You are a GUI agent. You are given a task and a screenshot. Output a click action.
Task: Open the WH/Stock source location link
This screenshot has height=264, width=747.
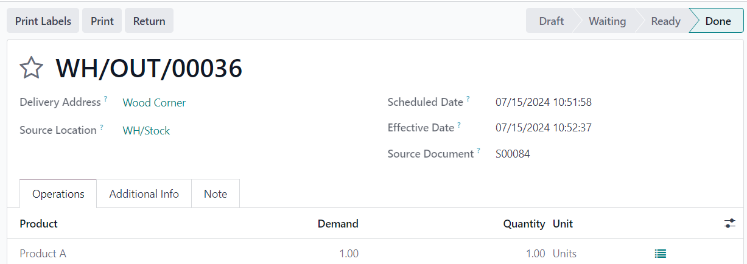(x=146, y=131)
